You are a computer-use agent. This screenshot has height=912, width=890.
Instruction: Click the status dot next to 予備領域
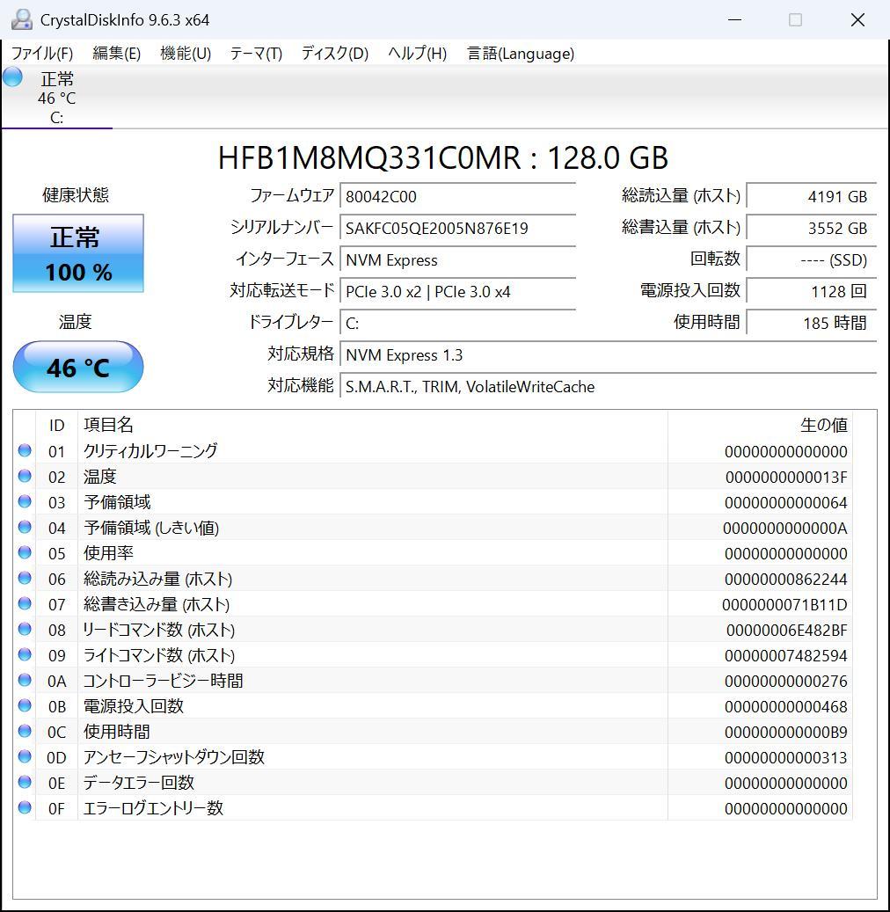point(24,502)
